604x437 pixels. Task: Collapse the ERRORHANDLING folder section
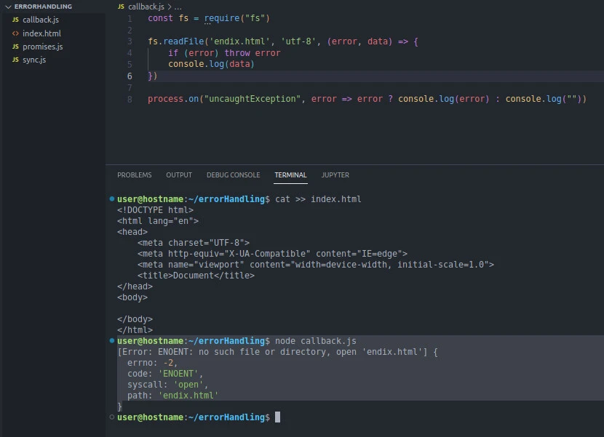[7, 7]
